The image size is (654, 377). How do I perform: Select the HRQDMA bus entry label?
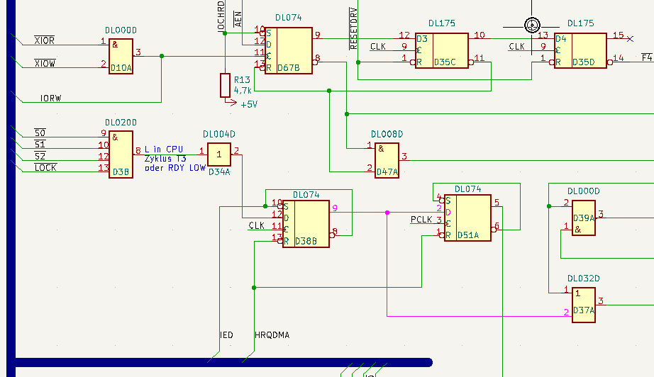(x=272, y=335)
